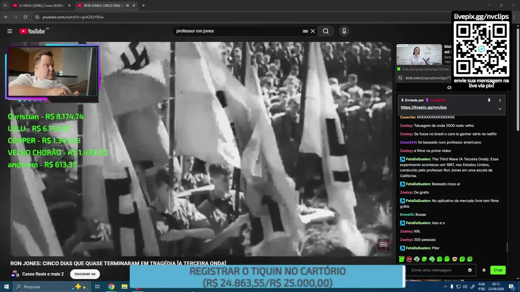Open FetoDaSuelen's username on the Piter message
520x292 pixels.
[x=418, y=248]
